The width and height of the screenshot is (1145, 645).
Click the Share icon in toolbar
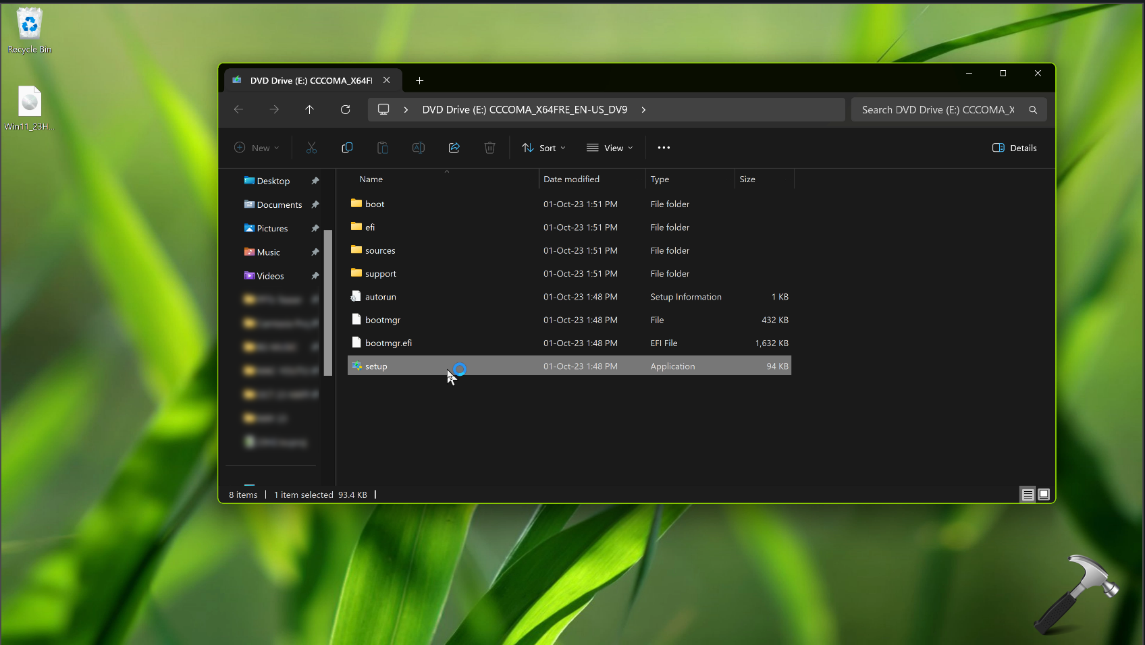pyautogui.click(x=454, y=148)
